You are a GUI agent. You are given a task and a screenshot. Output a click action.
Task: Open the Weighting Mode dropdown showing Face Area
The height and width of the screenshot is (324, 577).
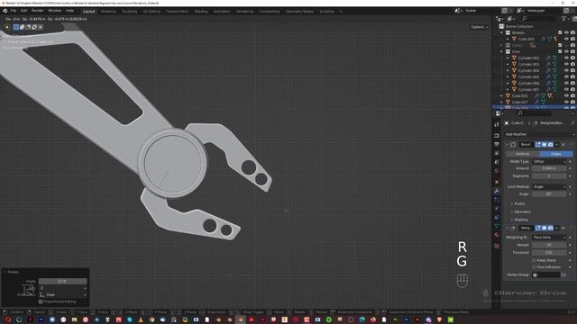pos(549,238)
